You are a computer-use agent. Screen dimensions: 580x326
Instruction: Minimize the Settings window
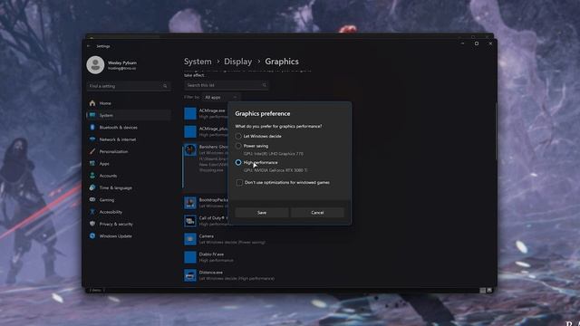[x=463, y=43]
